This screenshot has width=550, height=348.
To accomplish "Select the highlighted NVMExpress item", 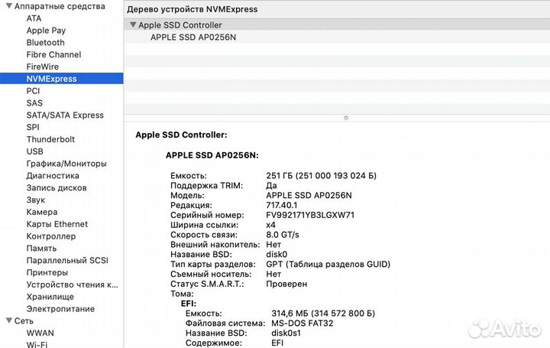I will [x=61, y=79].
